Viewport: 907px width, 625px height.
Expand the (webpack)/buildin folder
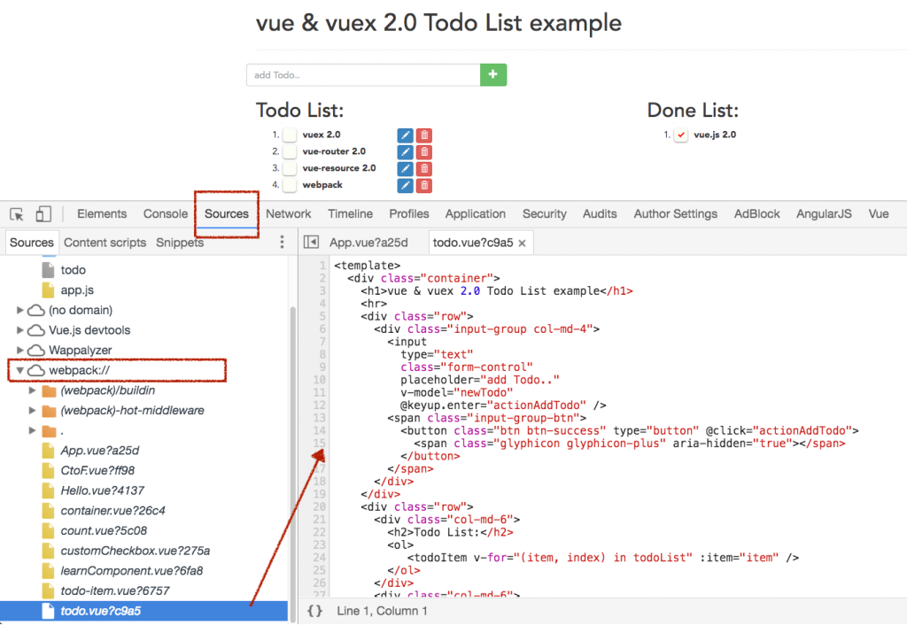(33, 390)
